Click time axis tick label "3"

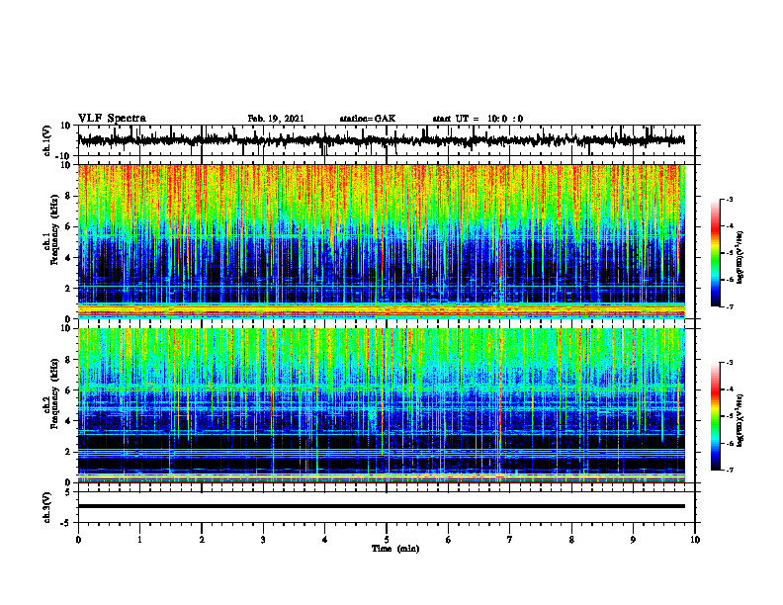click(x=263, y=540)
